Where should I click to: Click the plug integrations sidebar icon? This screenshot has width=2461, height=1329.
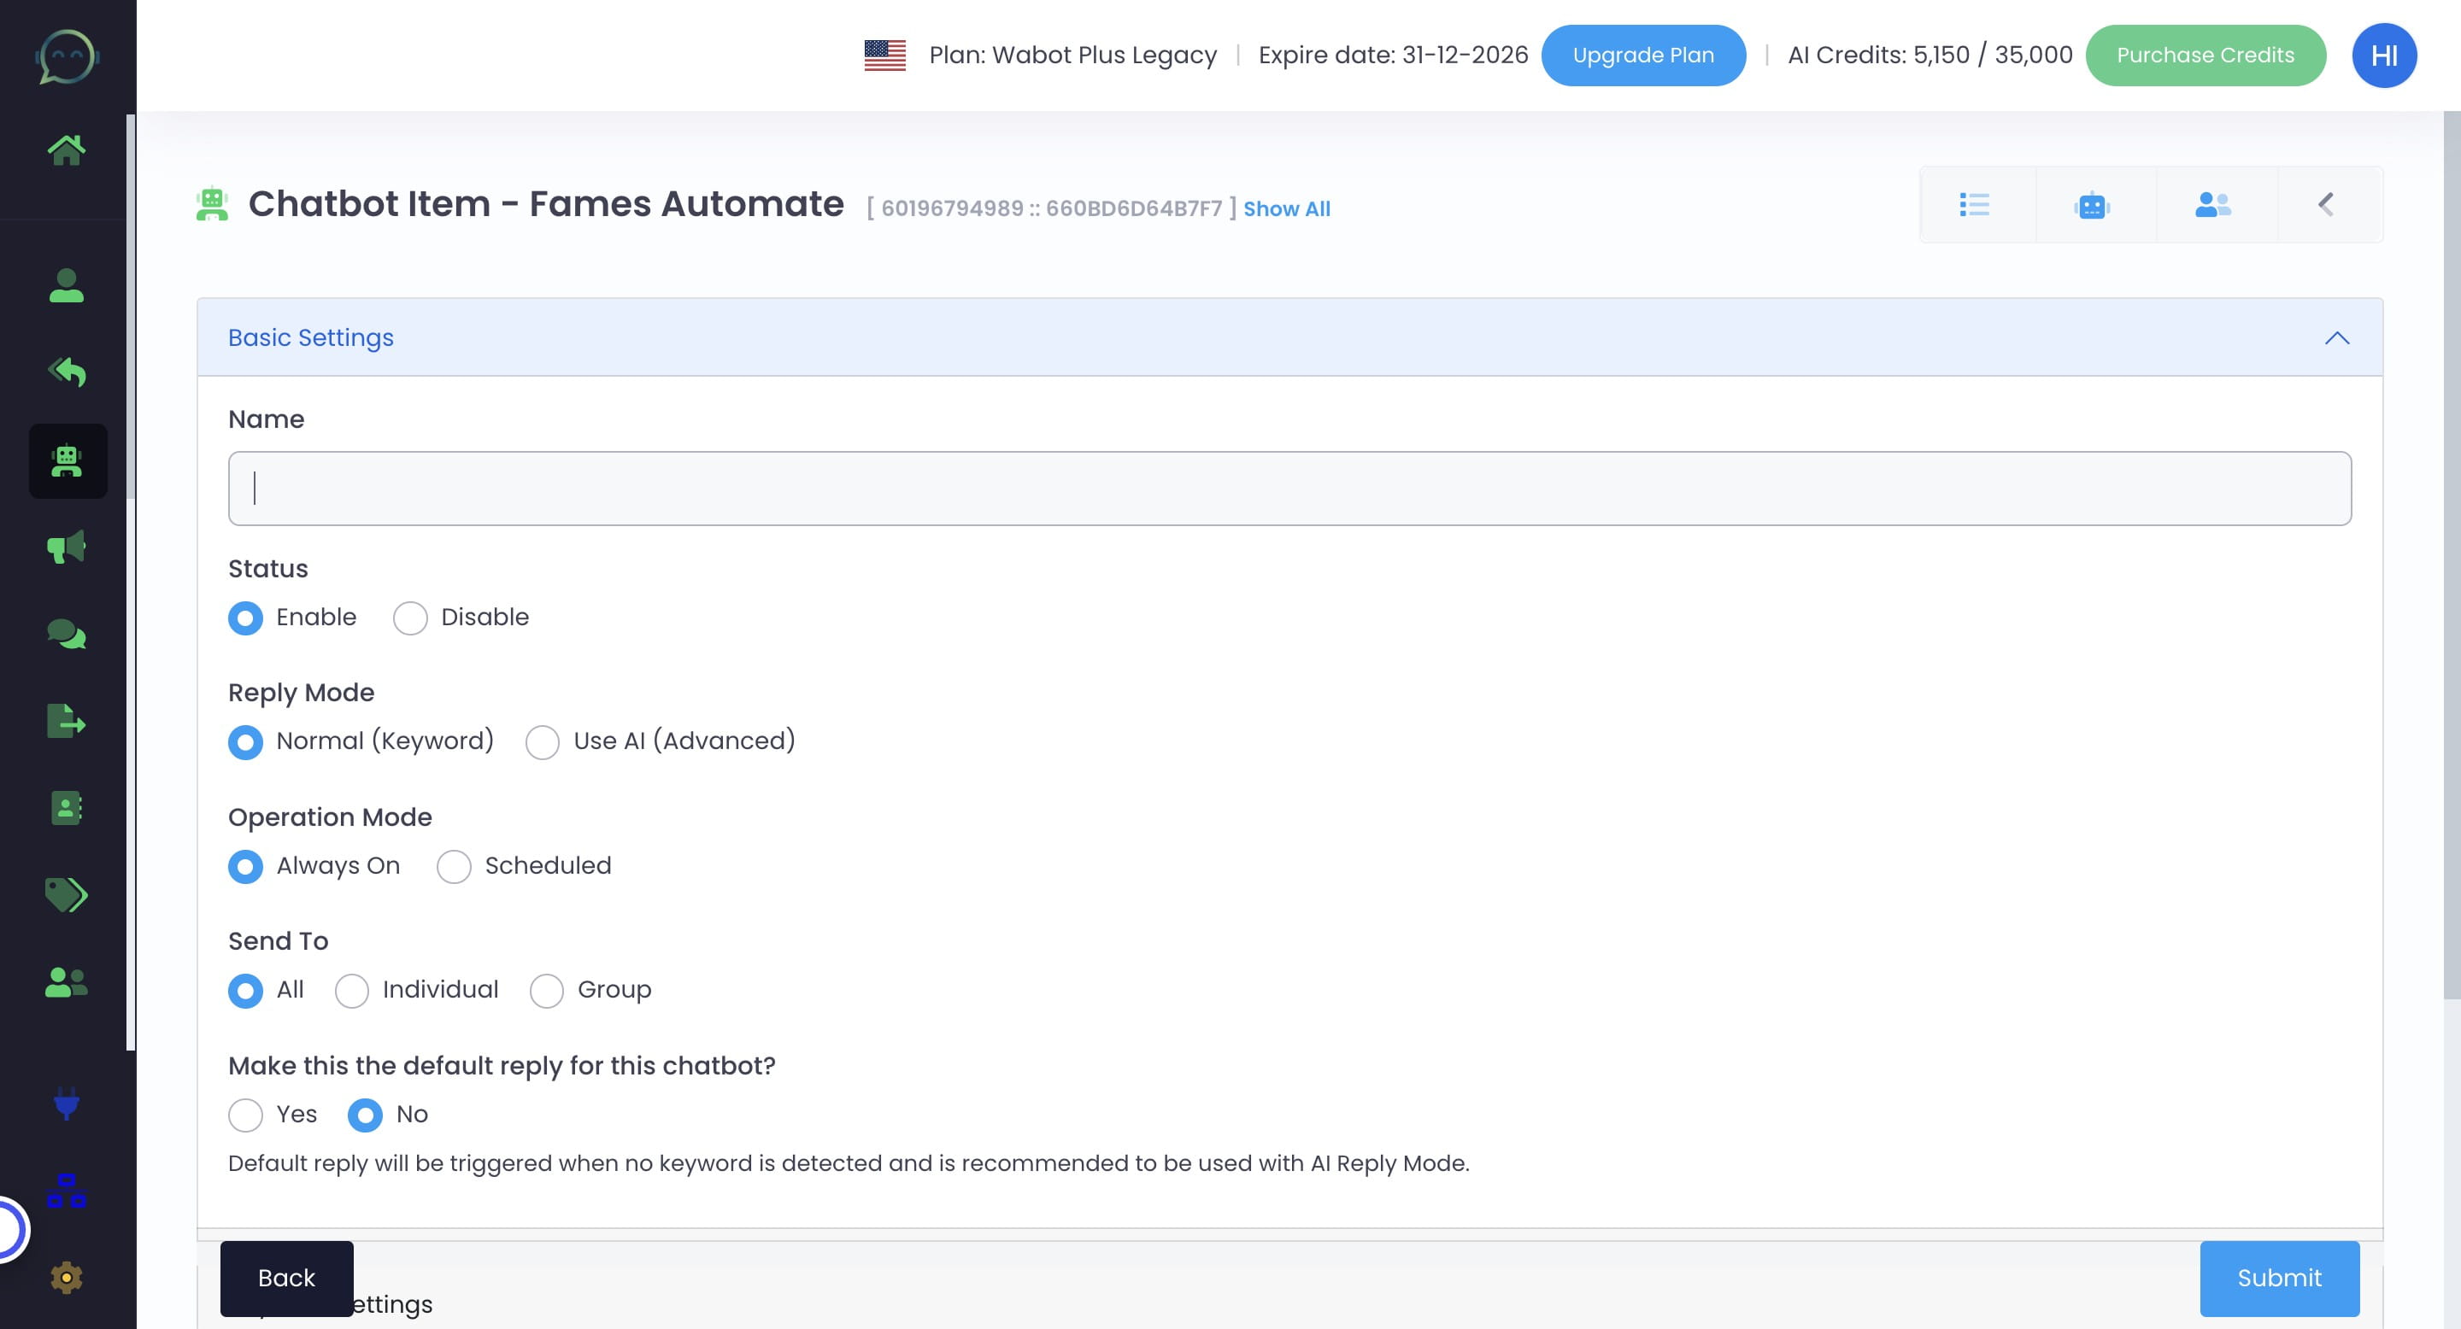coord(66,1104)
